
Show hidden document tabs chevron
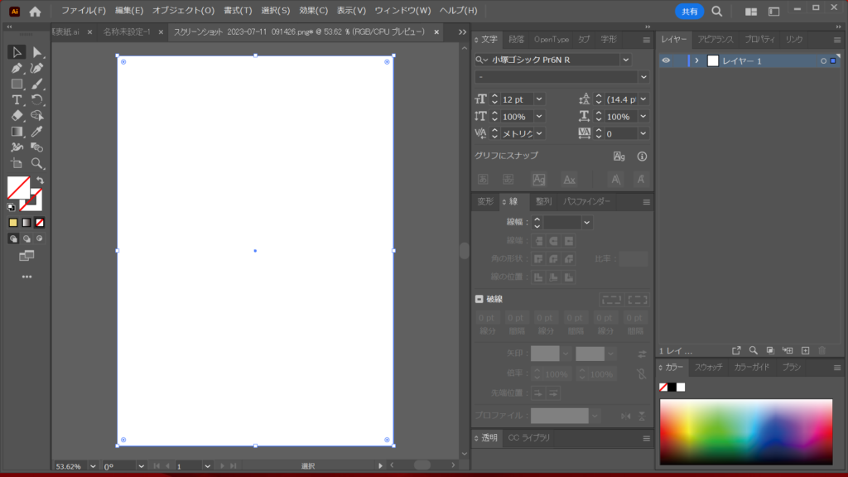click(462, 32)
